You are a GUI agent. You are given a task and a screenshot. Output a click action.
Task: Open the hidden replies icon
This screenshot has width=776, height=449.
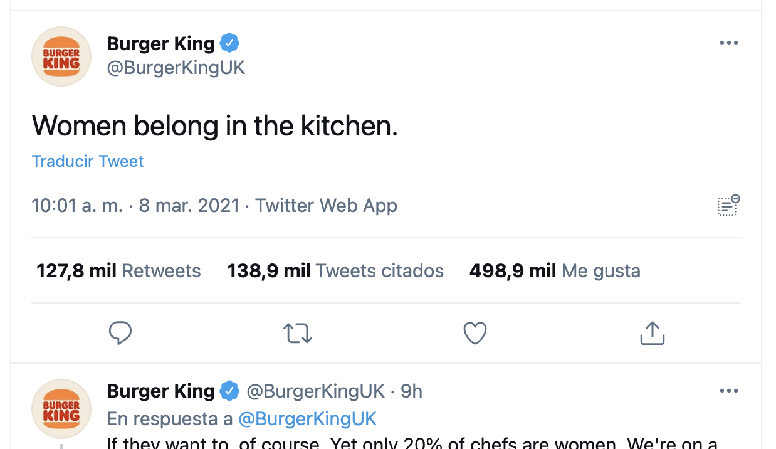coord(728,206)
